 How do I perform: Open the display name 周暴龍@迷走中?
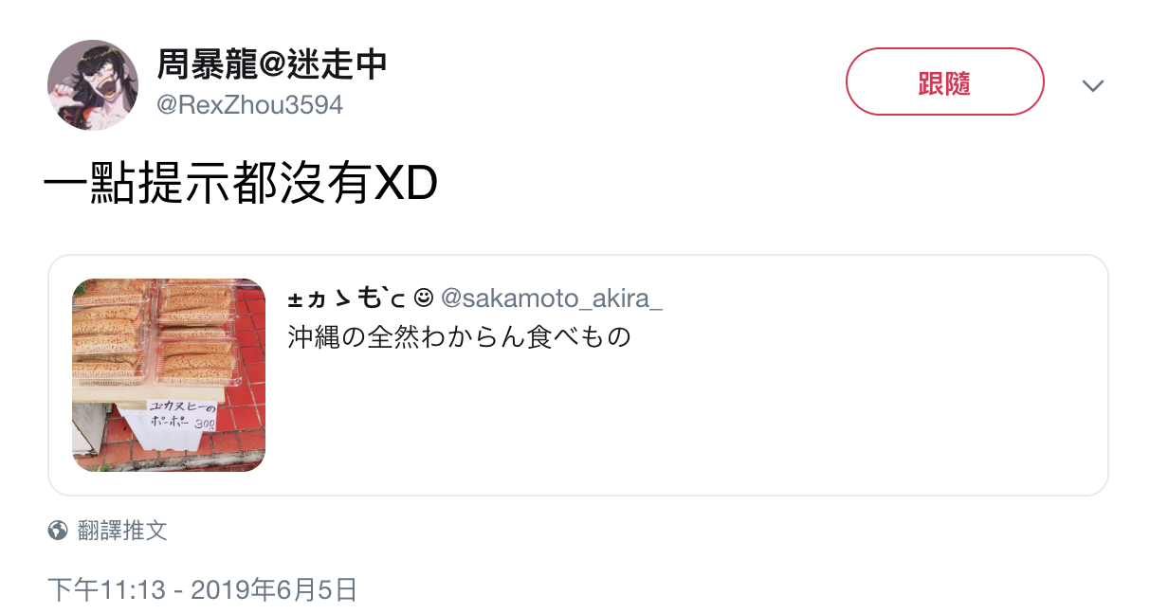point(272,65)
